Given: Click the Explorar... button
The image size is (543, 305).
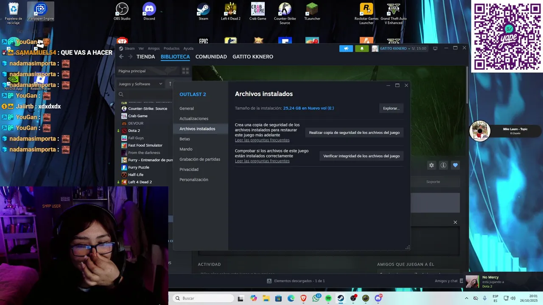Looking at the screenshot, I should (391, 108).
